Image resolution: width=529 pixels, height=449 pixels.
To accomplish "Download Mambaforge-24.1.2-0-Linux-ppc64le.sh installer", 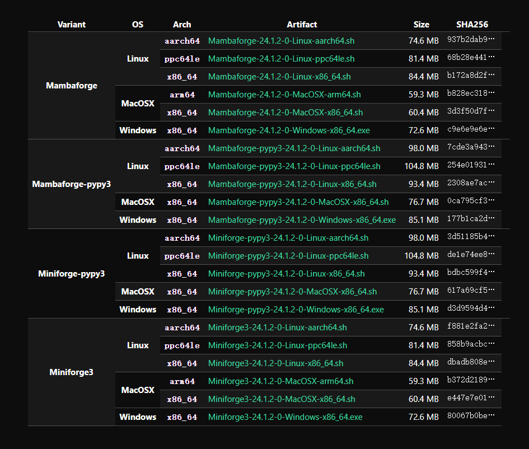I will click(x=281, y=59).
